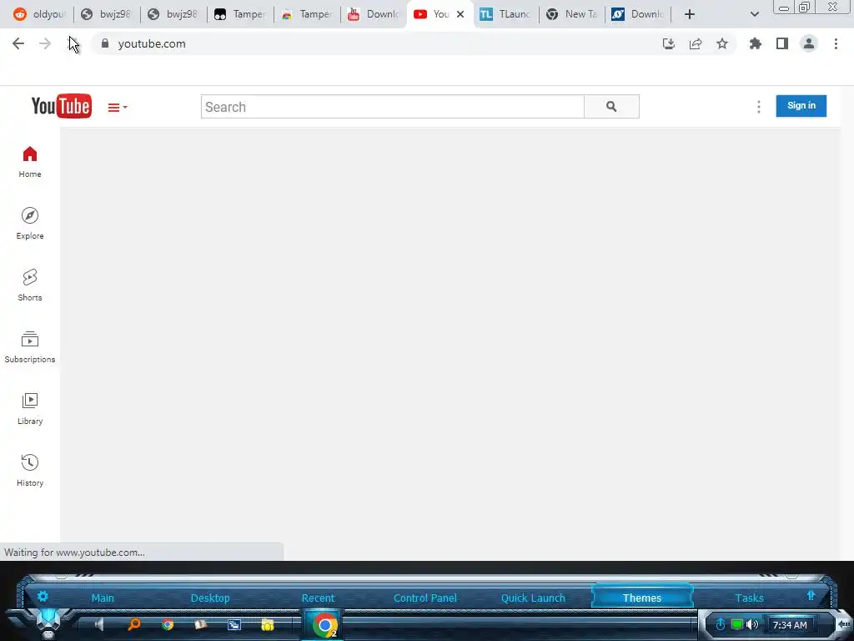The image size is (854, 641).
Task: Open YouTube settings three-dot menu
Action: point(759,107)
